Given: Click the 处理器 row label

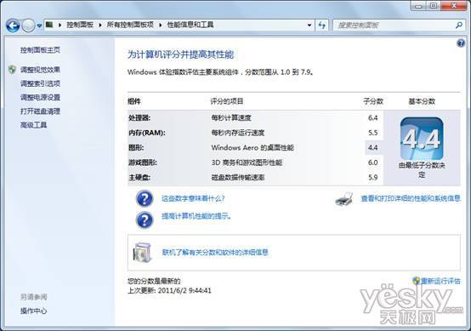Looking at the screenshot, I should pyautogui.click(x=139, y=117).
